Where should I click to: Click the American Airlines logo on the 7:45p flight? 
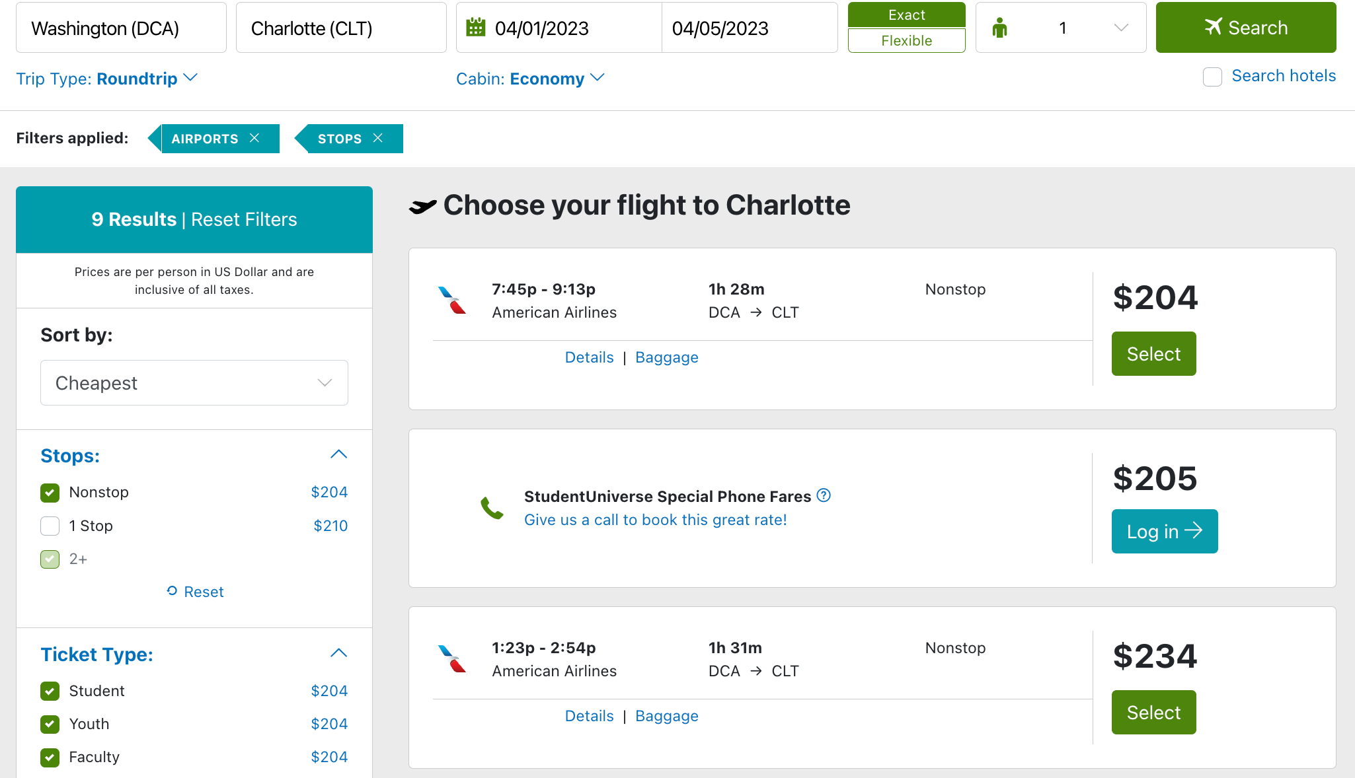pyautogui.click(x=452, y=301)
